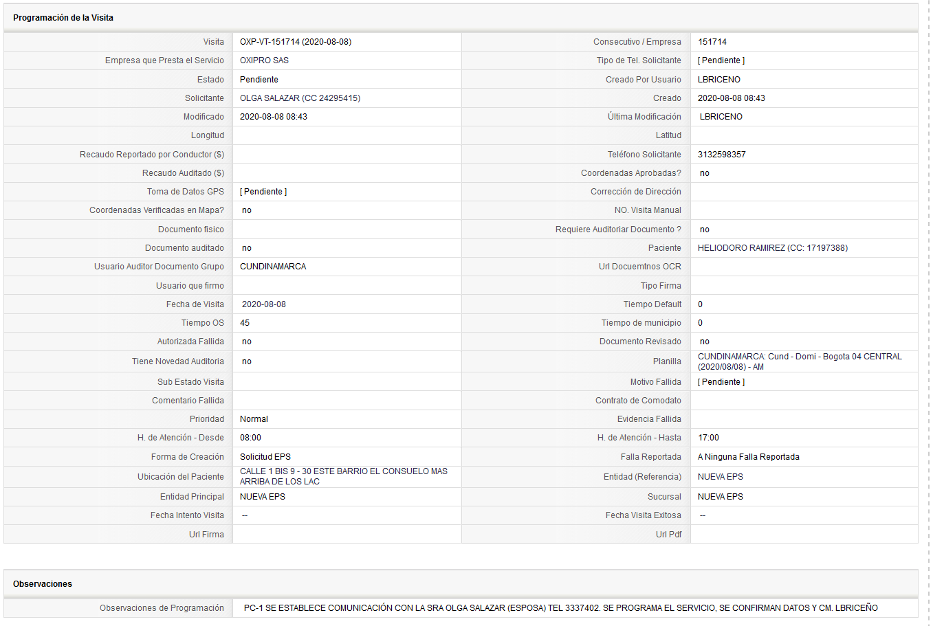Select solicitante OLGA SALAZAR (CC 24295415)
The width and height of the screenshot is (933, 626).
(x=300, y=98)
